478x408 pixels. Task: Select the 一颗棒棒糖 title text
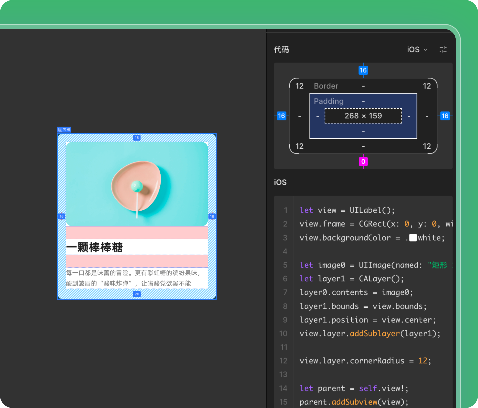click(95, 247)
